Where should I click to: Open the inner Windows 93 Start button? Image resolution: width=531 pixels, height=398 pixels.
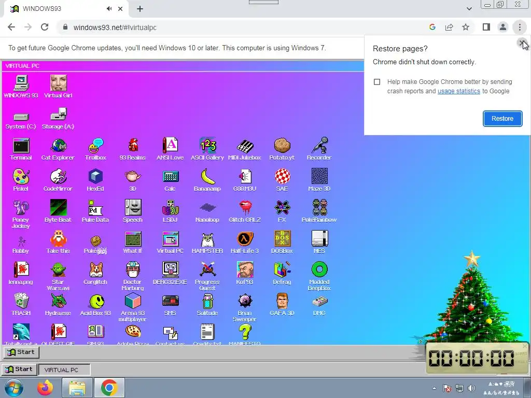click(21, 352)
